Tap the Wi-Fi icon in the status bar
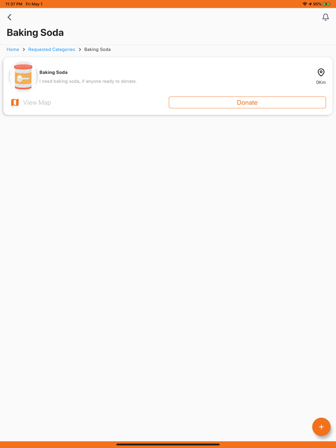Viewport: 336px width, 448px height. [305, 4]
